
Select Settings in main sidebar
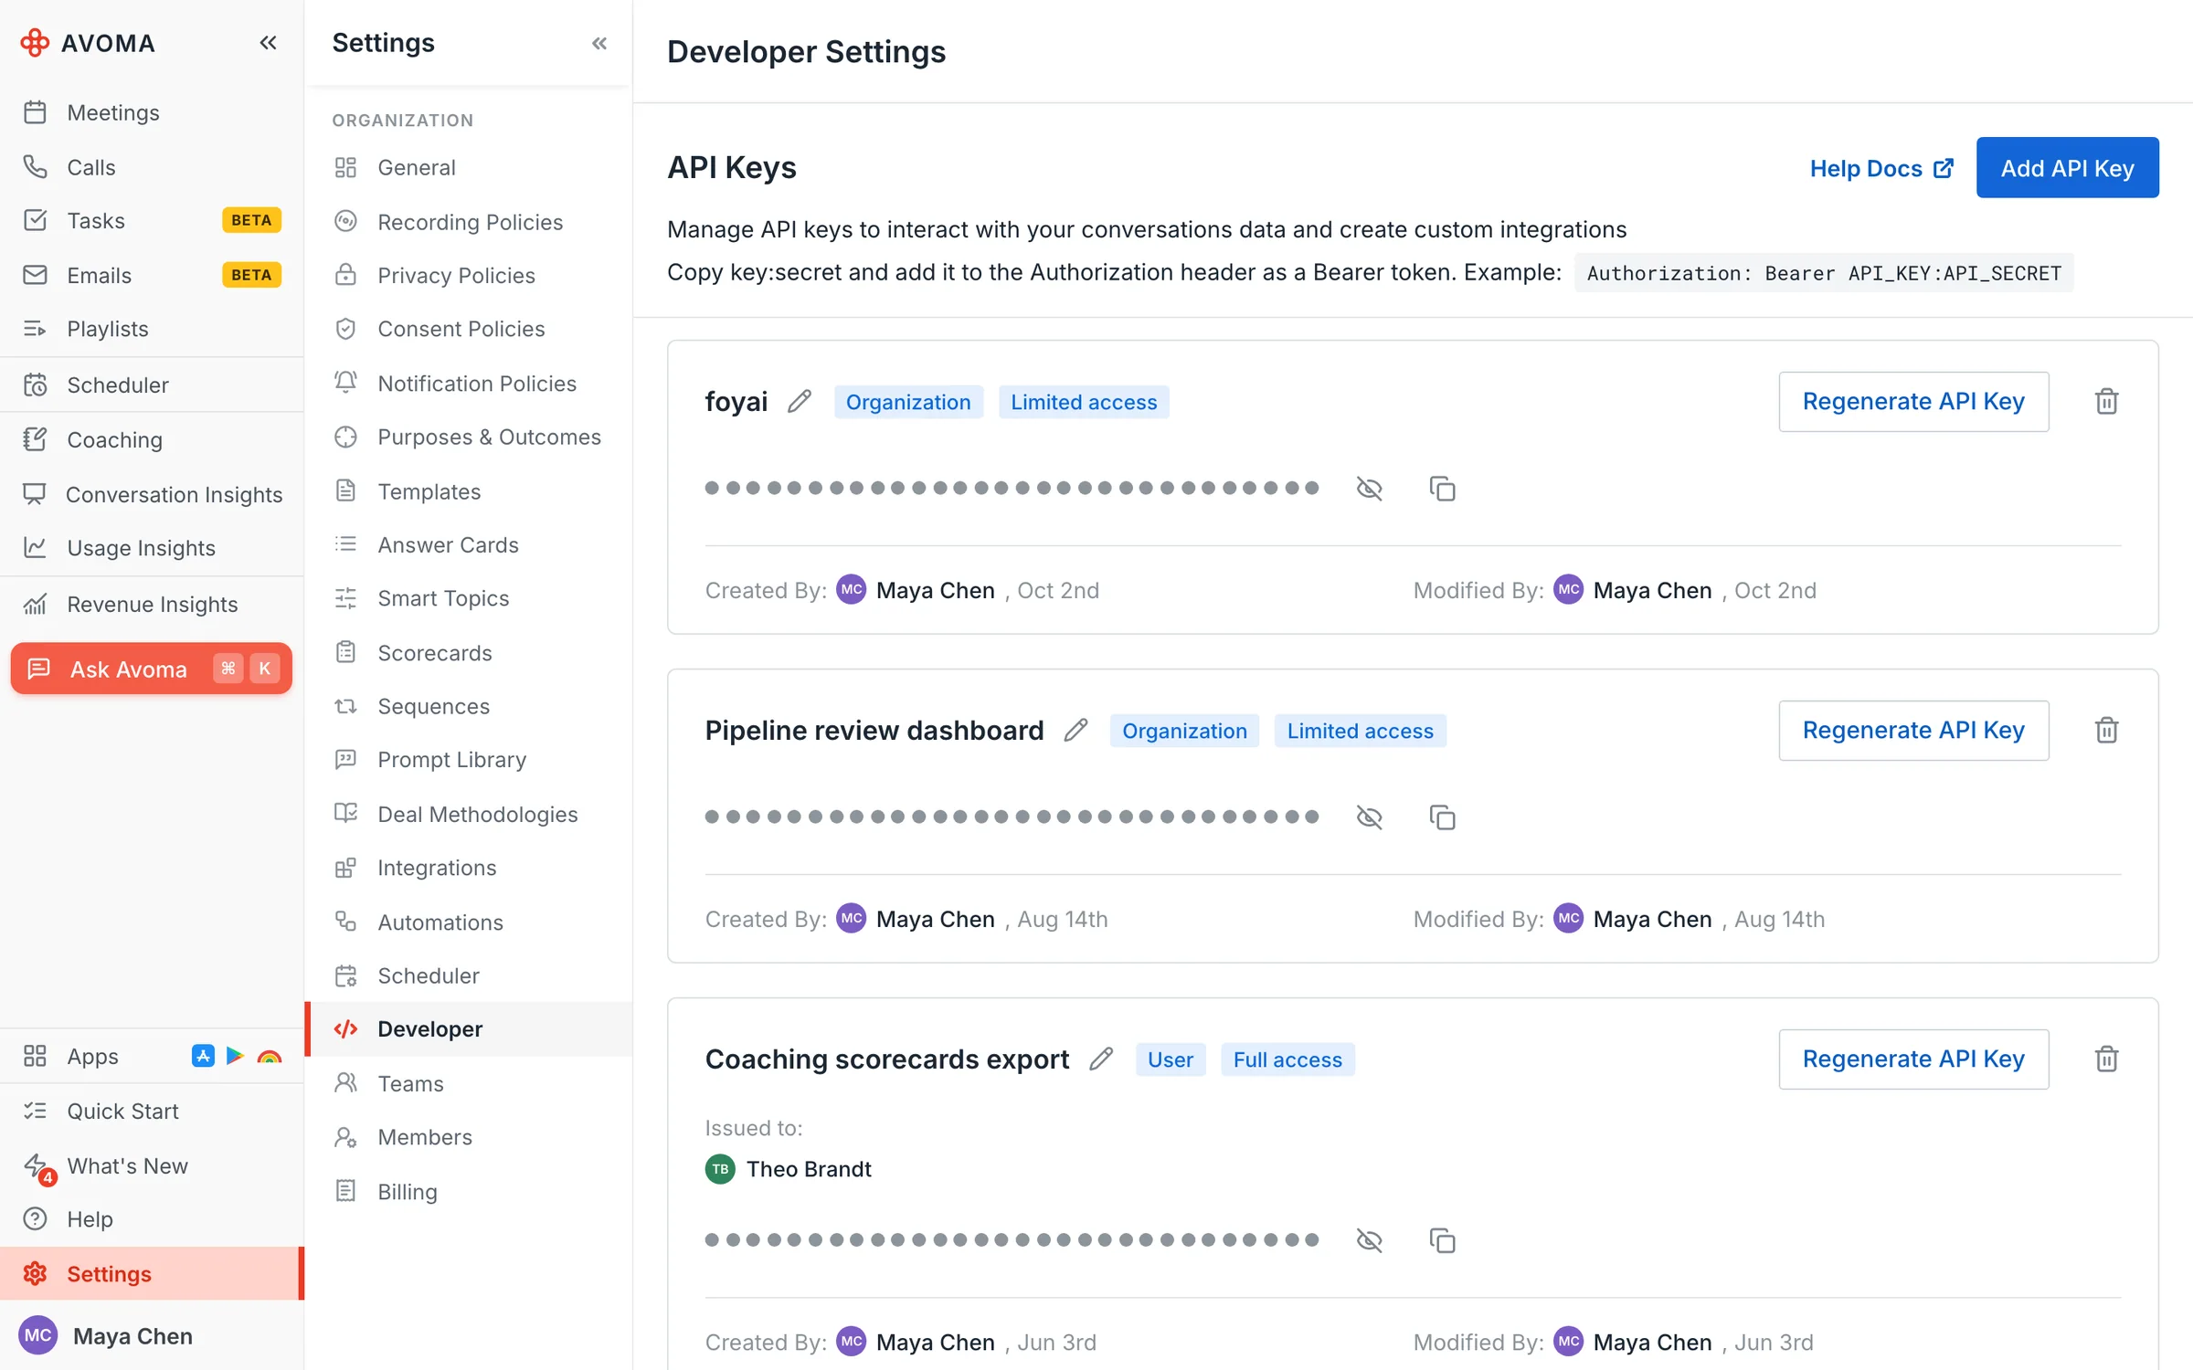pos(152,1273)
